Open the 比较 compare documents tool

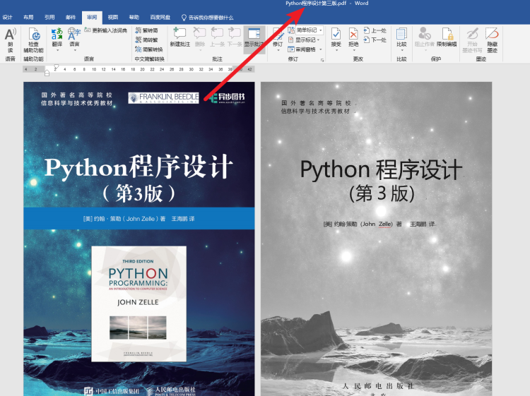tap(401, 38)
